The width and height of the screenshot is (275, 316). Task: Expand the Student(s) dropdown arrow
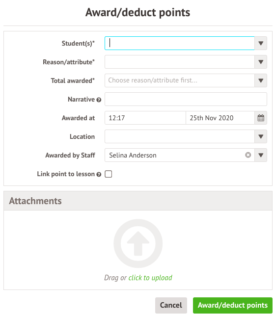coord(261,43)
